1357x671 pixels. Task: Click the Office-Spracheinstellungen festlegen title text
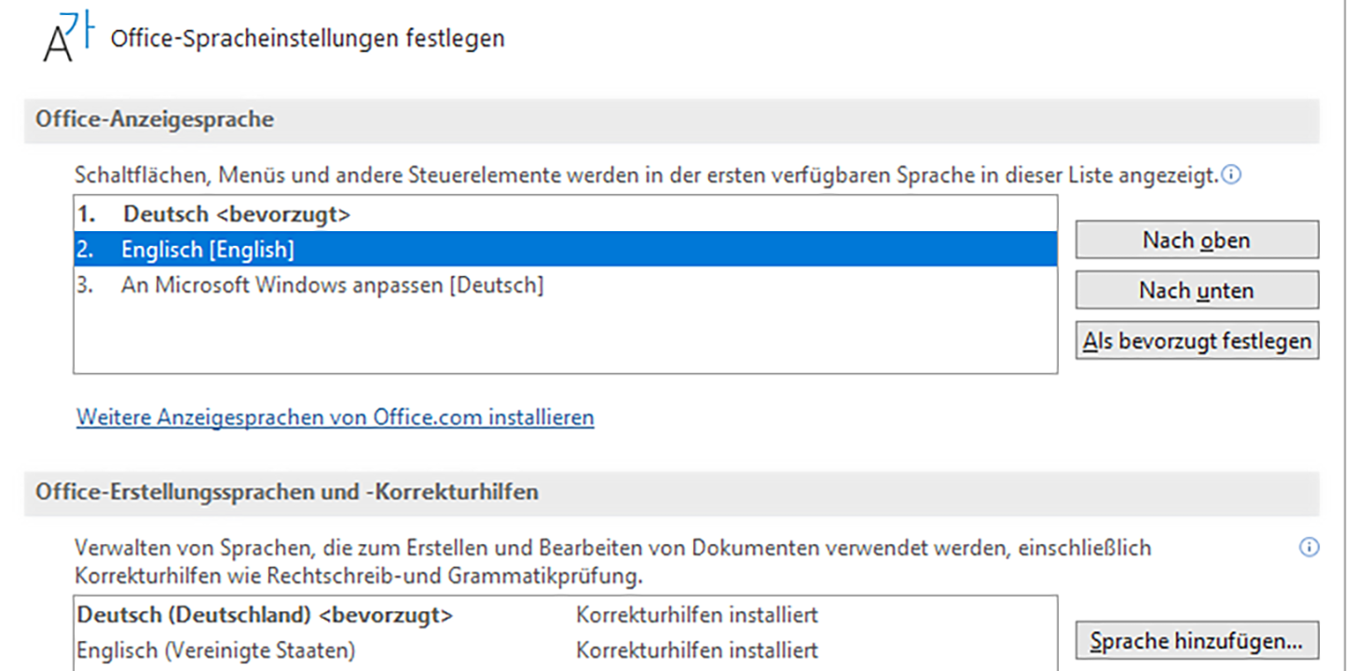[x=308, y=38]
